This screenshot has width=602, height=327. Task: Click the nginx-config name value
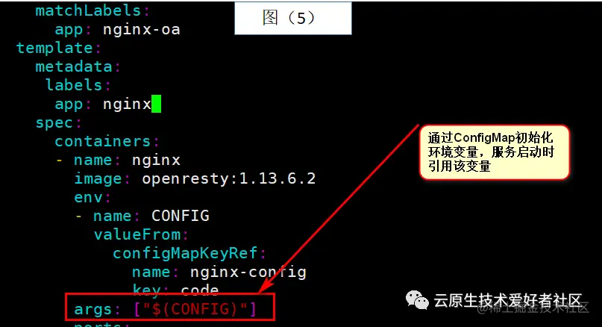click(x=248, y=272)
